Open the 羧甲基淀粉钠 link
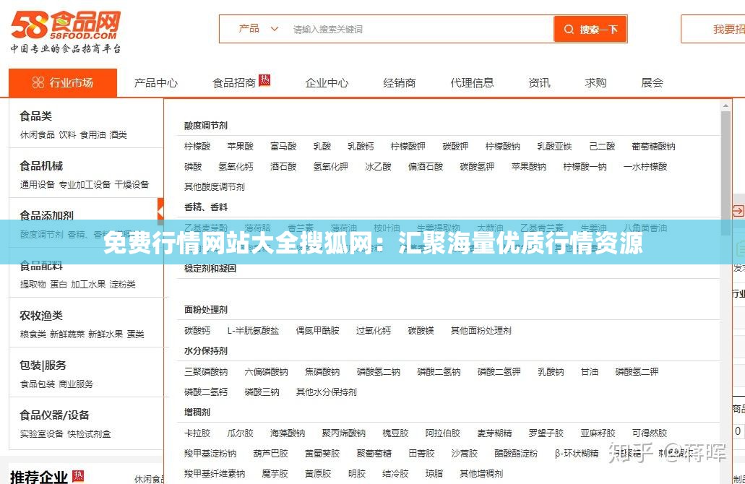This screenshot has width=745, height=484. point(210,454)
